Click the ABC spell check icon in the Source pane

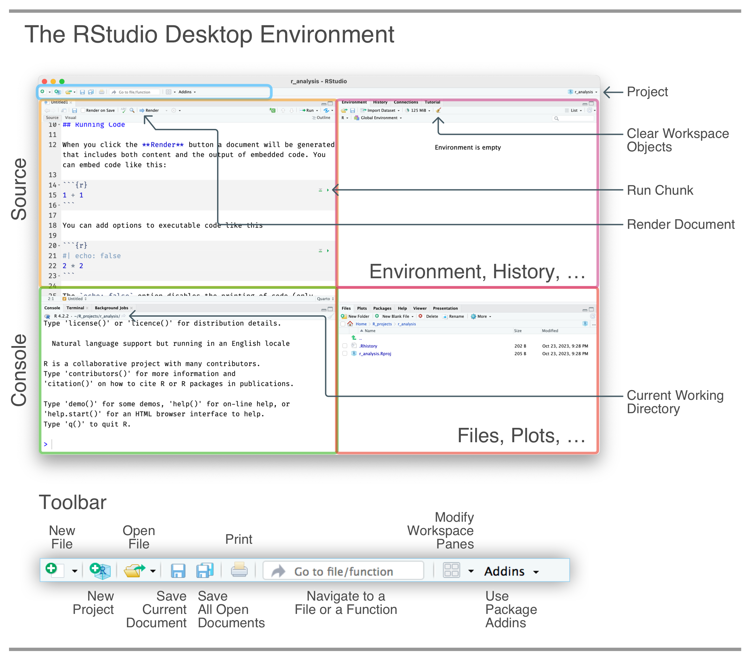coord(124,110)
